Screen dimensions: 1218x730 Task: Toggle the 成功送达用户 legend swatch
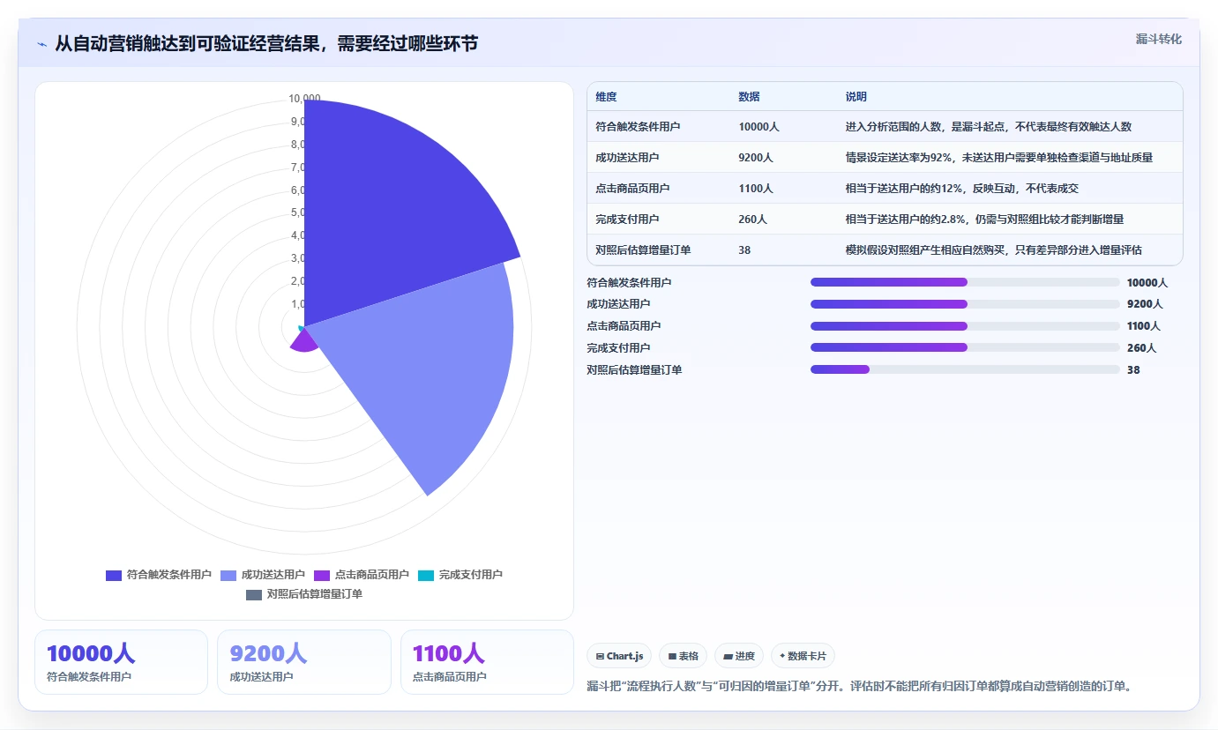tap(228, 575)
